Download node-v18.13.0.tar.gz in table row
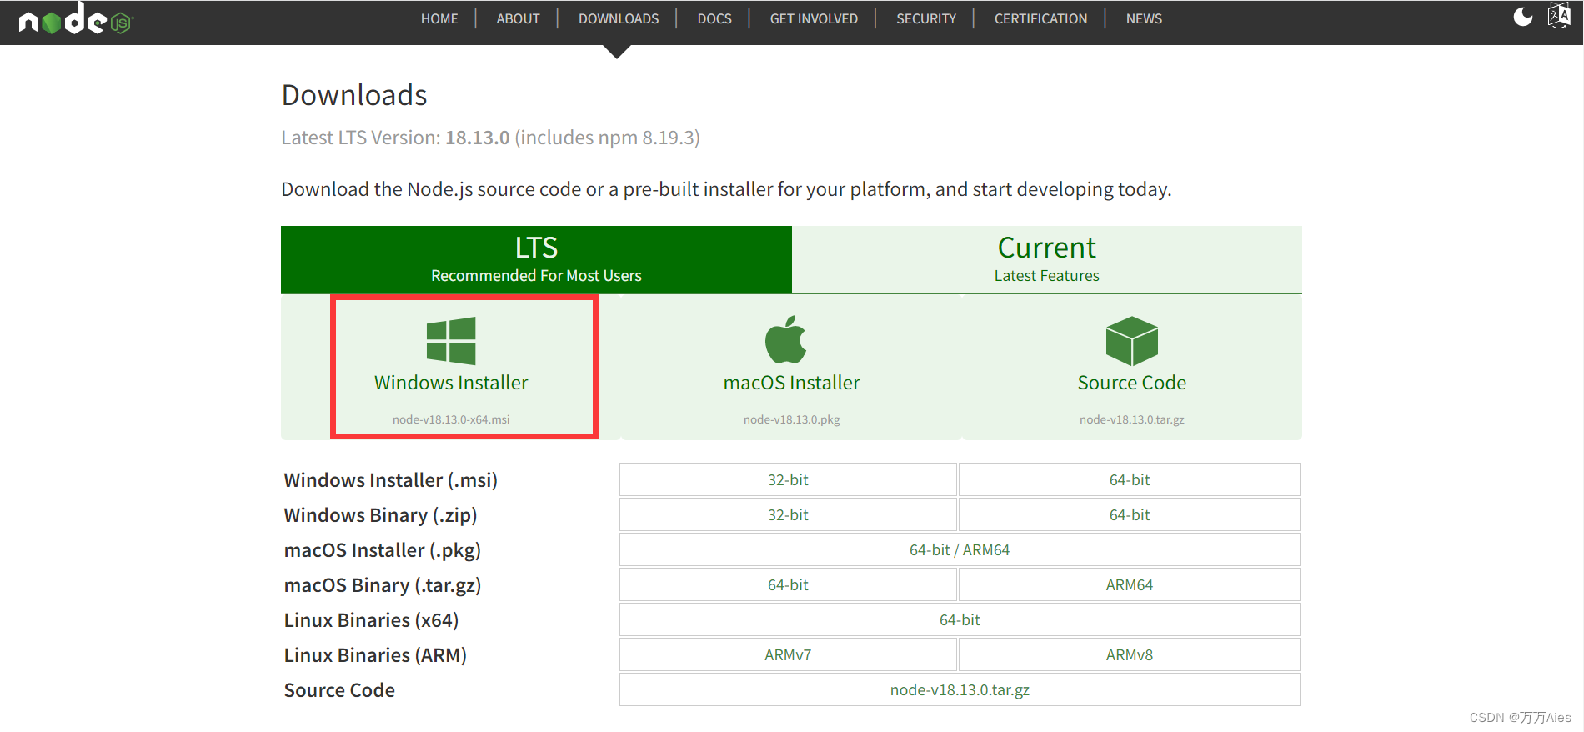Screen dimensions: 1584x732 (960, 689)
